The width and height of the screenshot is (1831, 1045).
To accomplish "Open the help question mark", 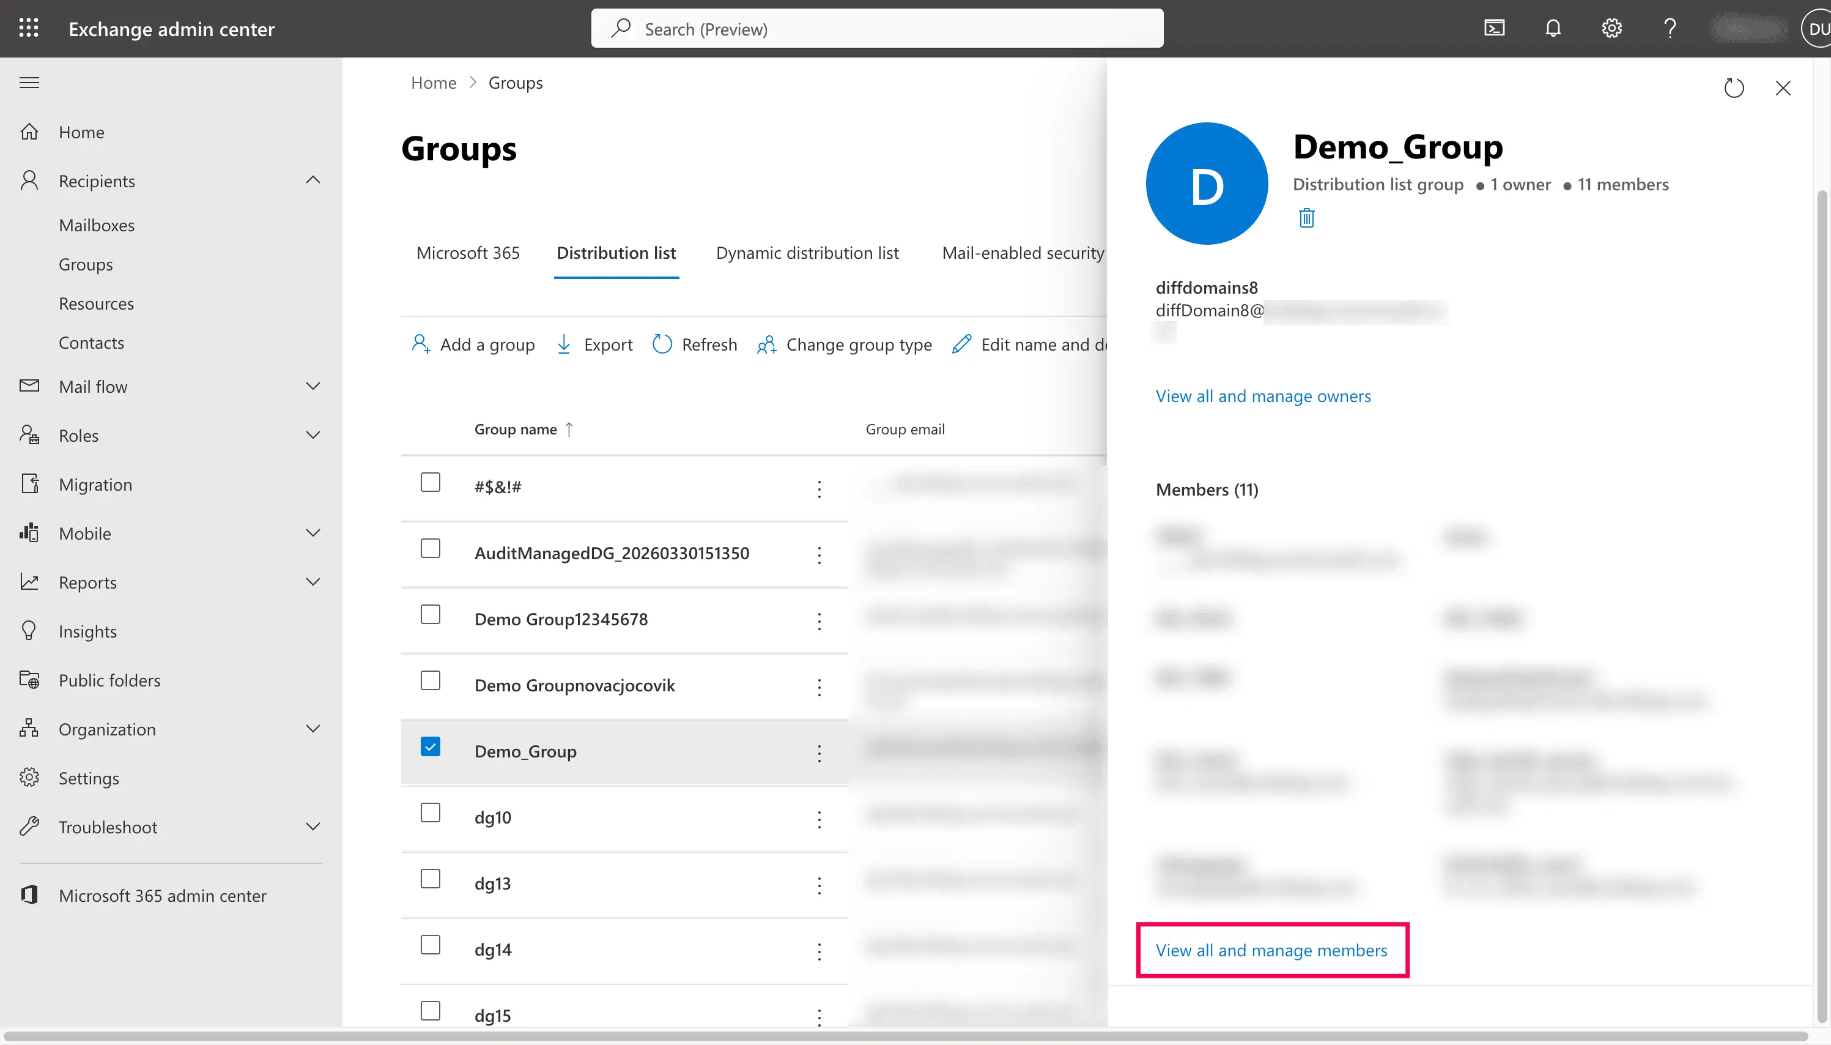I will click(1670, 28).
